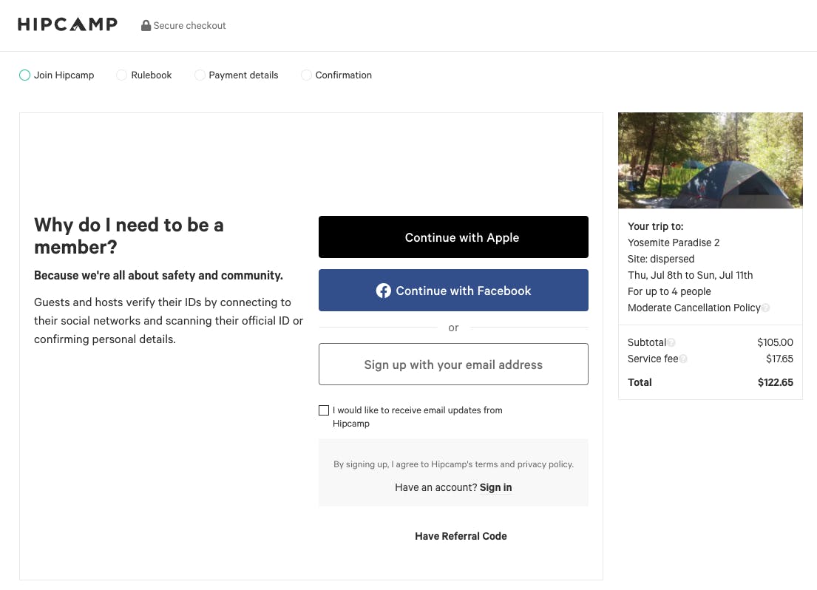Screen dimensions: 817x590
Task: Click the Yosemite Paradise campsite photo
Action: (x=710, y=160)
